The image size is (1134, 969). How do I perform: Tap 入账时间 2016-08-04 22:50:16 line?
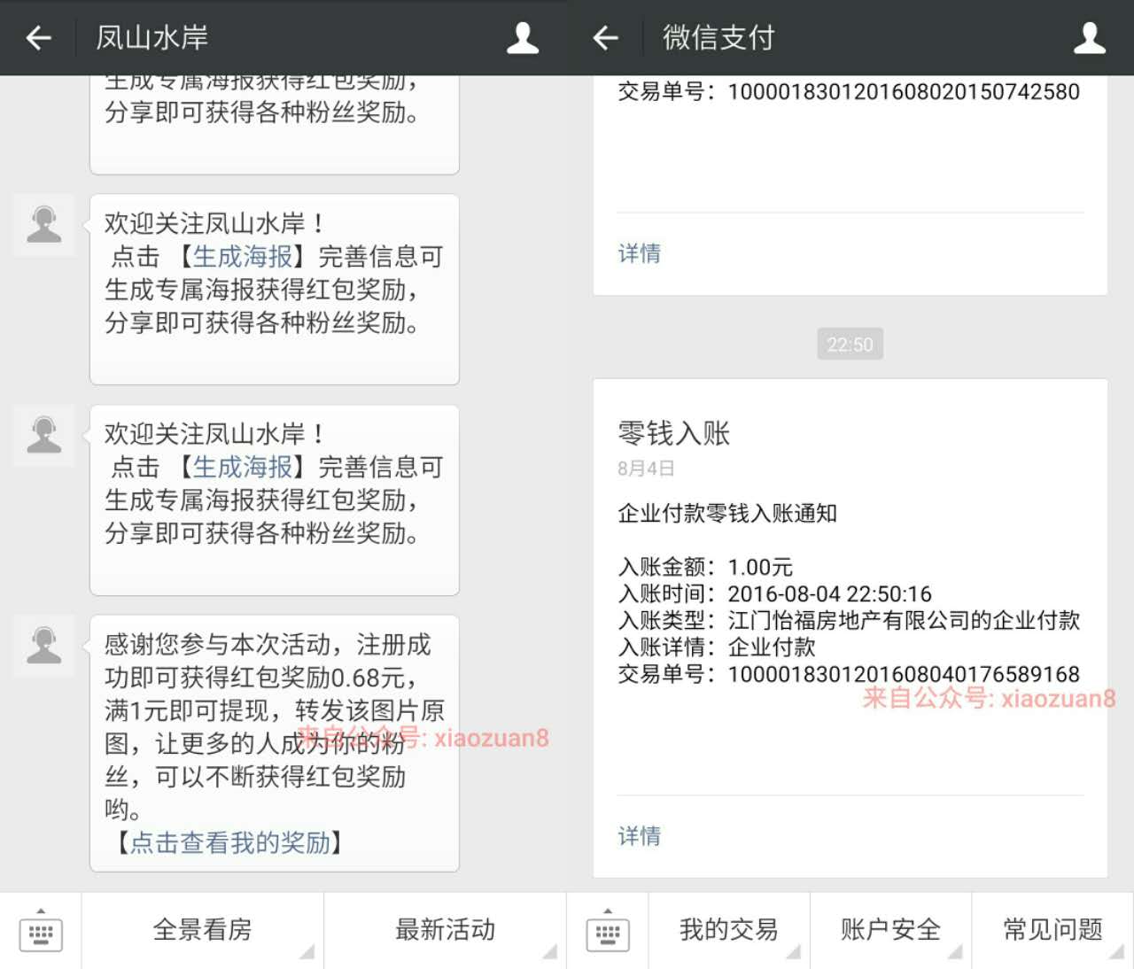[x=774, y=593]
